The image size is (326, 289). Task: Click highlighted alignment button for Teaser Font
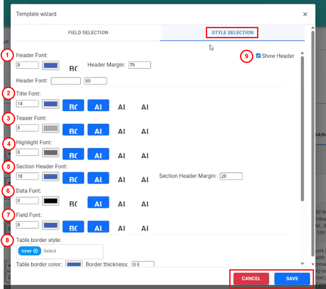point(98,130)
